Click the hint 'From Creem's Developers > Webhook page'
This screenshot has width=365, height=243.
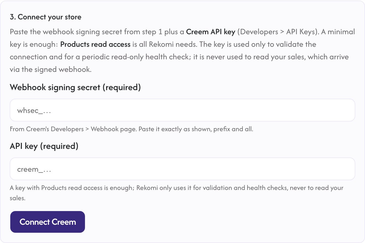tap(73, 129)
